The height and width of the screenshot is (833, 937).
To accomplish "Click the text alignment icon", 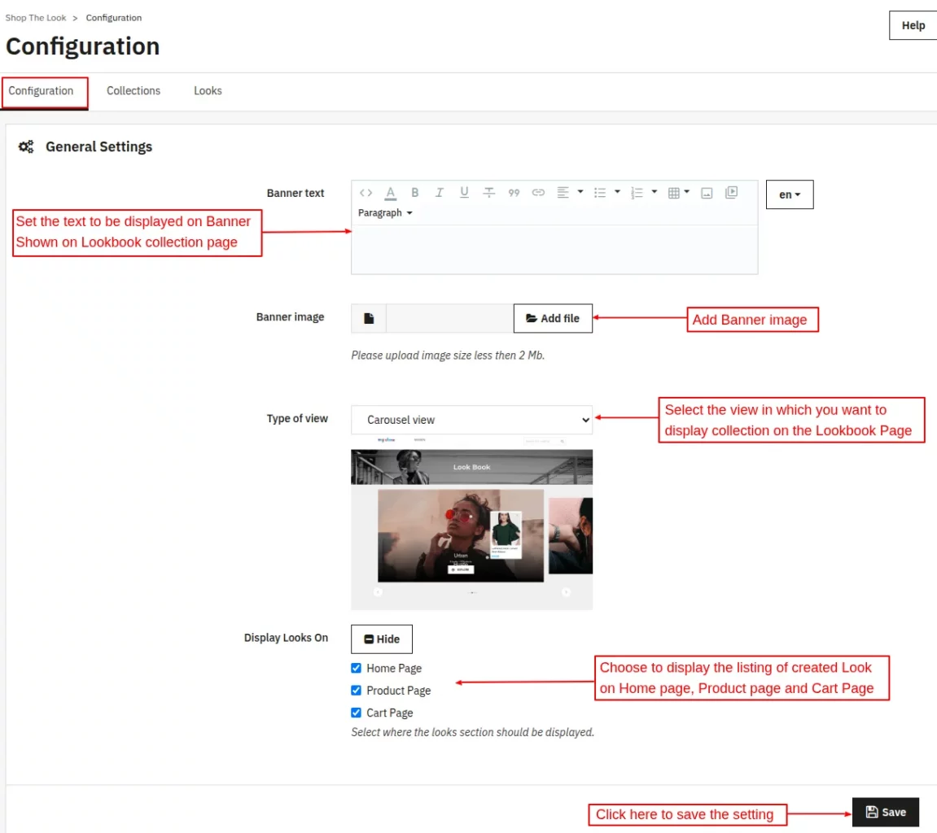I will [563, 192].
